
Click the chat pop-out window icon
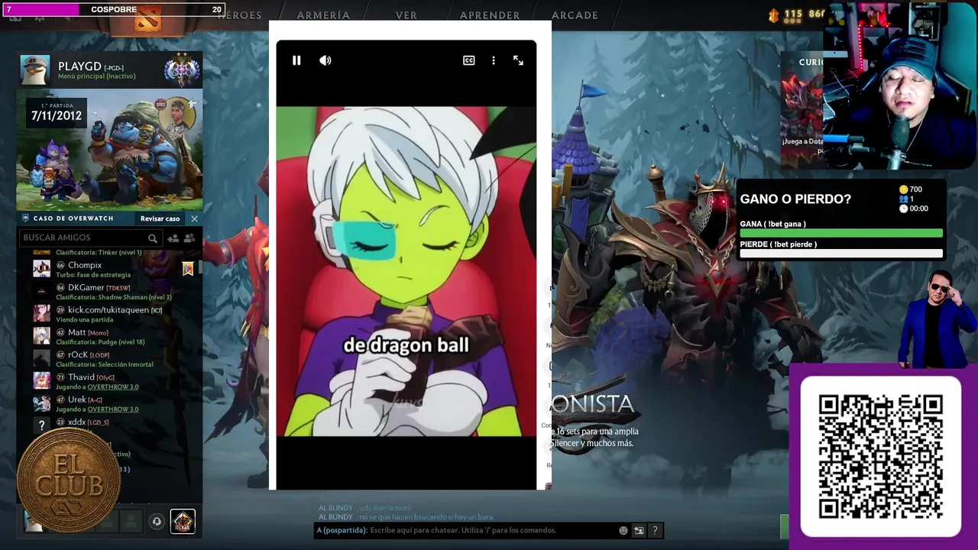tap(640, 530)
